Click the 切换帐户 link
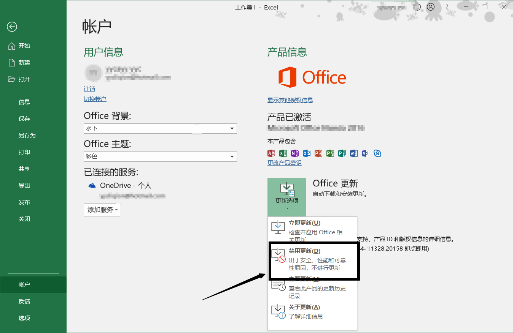514x333 pixels. click(x=95, y=99)
